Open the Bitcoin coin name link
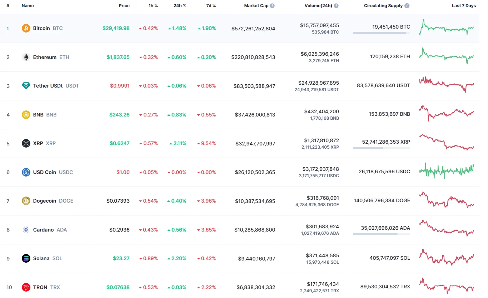This screenshot has height=298, width=488. click(x=41, y=28)
